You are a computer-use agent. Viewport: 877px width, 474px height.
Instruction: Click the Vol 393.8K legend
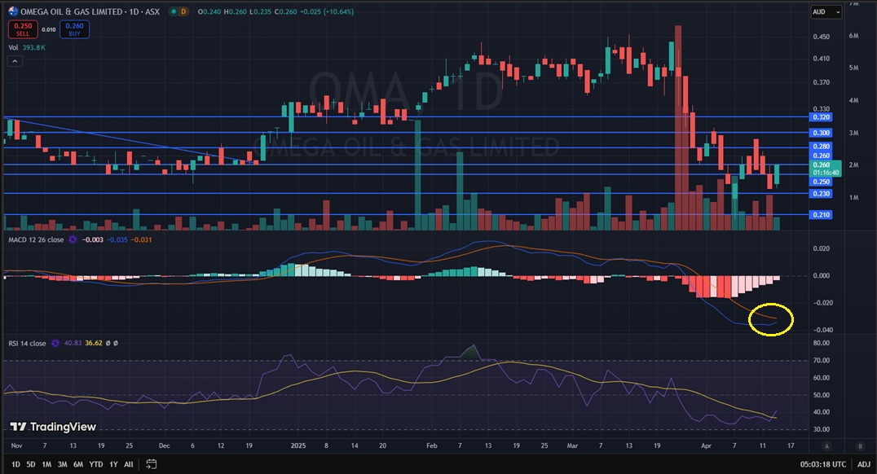click(27, 47)
